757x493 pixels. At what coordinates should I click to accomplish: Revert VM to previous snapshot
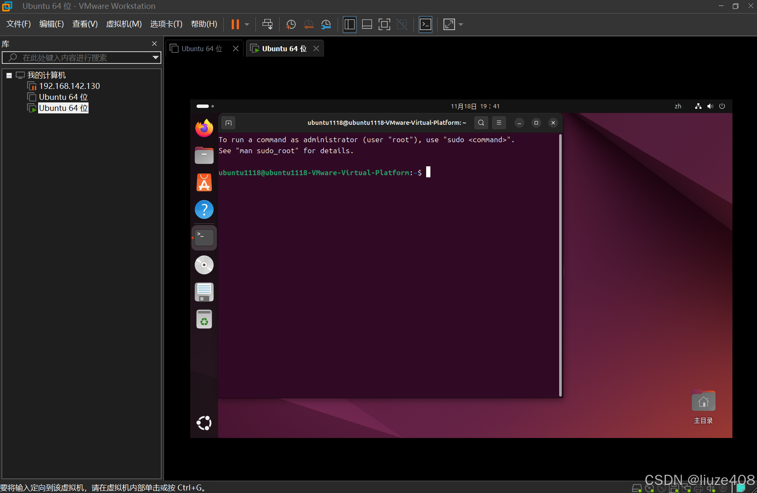pos(308,24)
